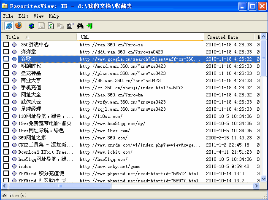
Task: Select URL http://hao.360.cn/?src=bm
Action: 111,95
